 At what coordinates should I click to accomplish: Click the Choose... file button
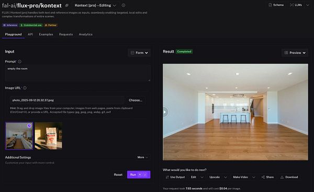136,100
